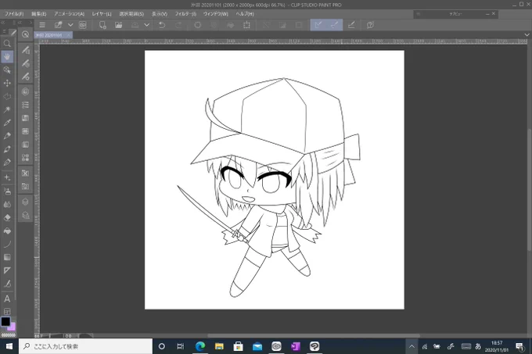The width and height of the screenshot is (532, 354).
Task: Select the Frame border tool at the bottom
Action: coord(7,312)
